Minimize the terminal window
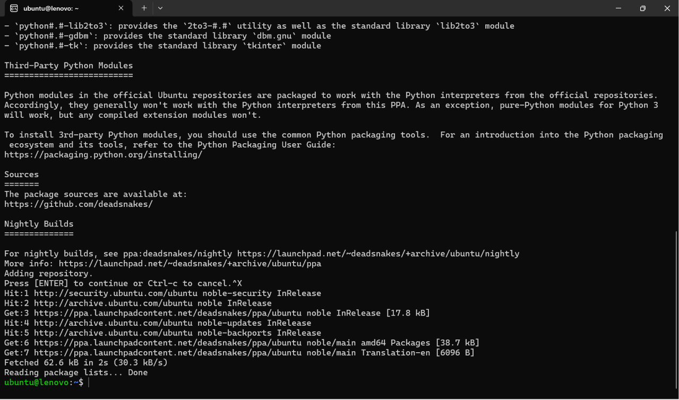 [x=618, y=8]
